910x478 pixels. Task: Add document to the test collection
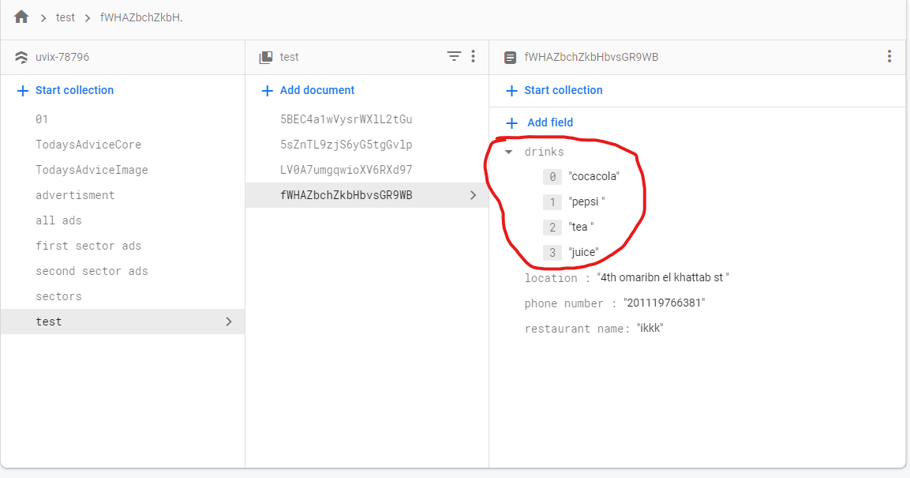pos(308,90)
